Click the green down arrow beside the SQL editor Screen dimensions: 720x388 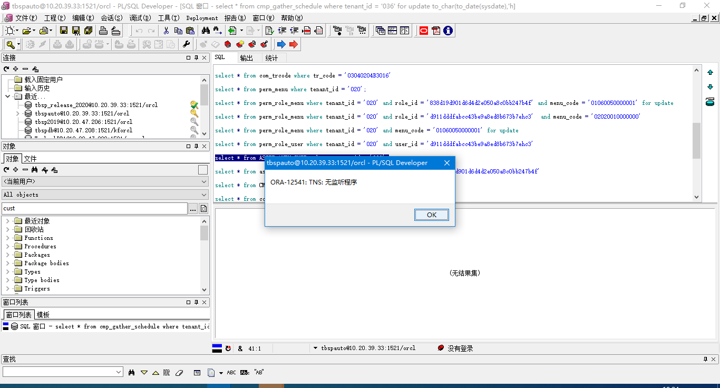[x=710, y=87]
